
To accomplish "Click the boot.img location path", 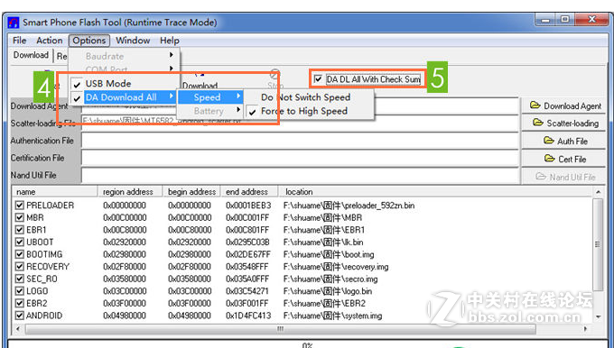I will [x=329, y=254].
